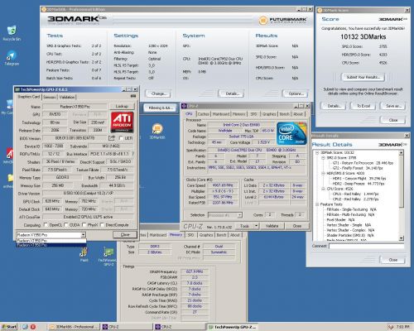
Task: Toggle the OpenCL checkbox in GPU-Z
Action: click(46, 225)
